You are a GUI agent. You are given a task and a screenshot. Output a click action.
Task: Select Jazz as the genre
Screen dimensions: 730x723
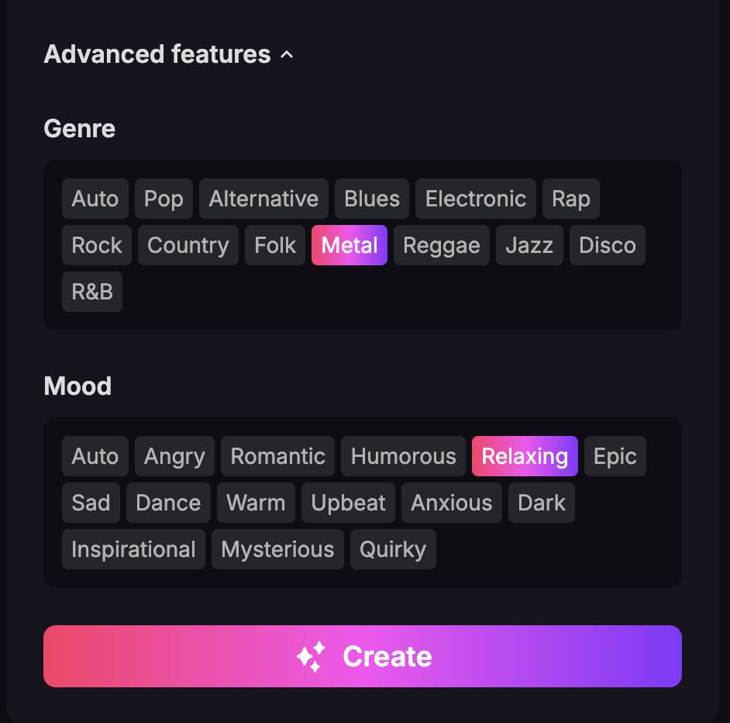tap(529, 245)
